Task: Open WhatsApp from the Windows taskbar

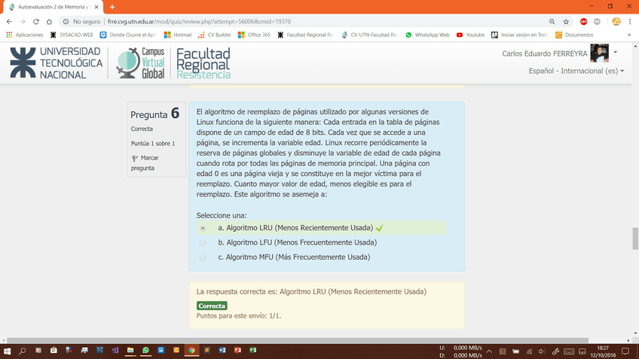Action: [145, 351]
